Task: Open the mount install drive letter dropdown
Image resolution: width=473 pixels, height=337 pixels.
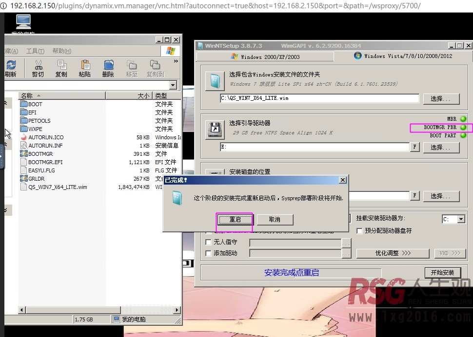Action: tap(461, 219)
